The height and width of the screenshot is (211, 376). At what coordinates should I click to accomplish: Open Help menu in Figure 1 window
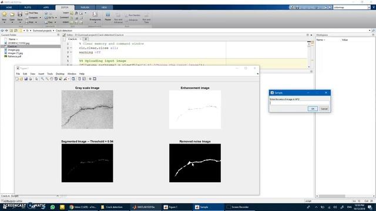82,74
